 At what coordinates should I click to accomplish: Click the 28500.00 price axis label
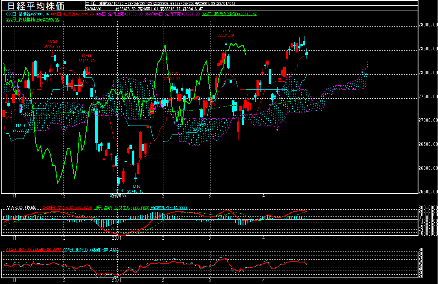[x=428, y=49]
